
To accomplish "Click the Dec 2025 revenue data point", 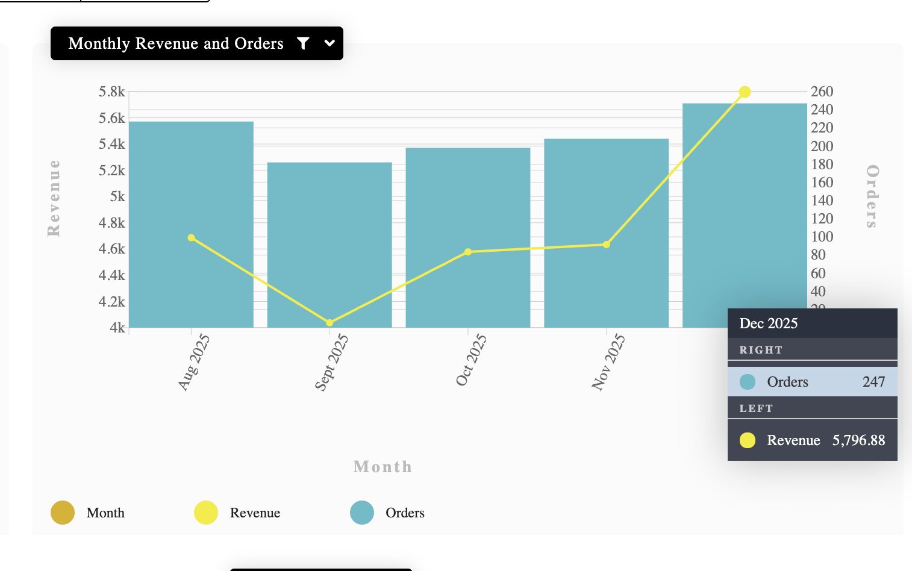I will click(x=745, y=92).
